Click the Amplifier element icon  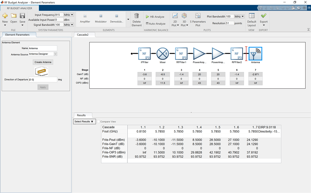click(85, 16)
